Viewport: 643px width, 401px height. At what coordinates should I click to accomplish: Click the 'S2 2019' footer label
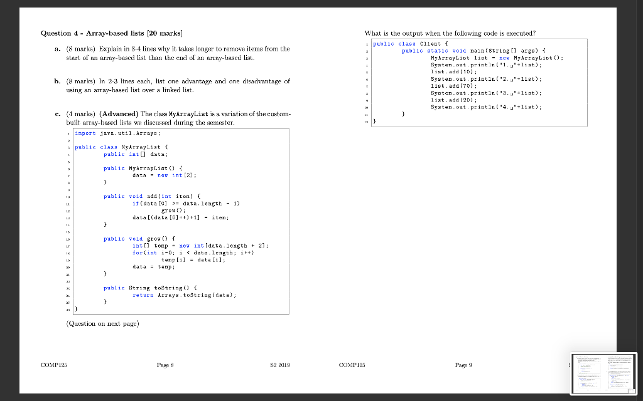[x=280, y=365]
